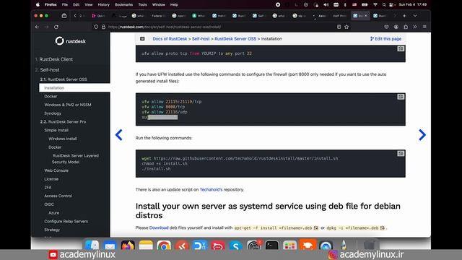Open the first Docker sidebar item
The image size is (462, 260).
[51, 96]
